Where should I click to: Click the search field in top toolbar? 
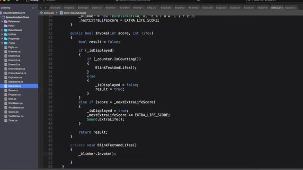275,0
